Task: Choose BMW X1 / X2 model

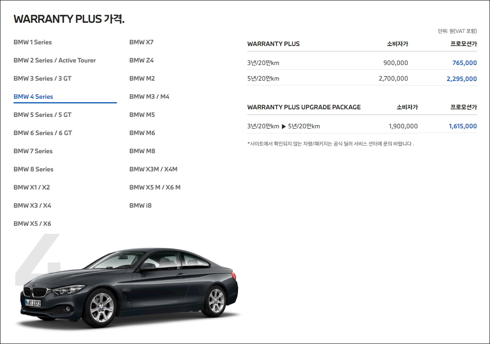Action: pyautogui.click(x=32, y=187)
